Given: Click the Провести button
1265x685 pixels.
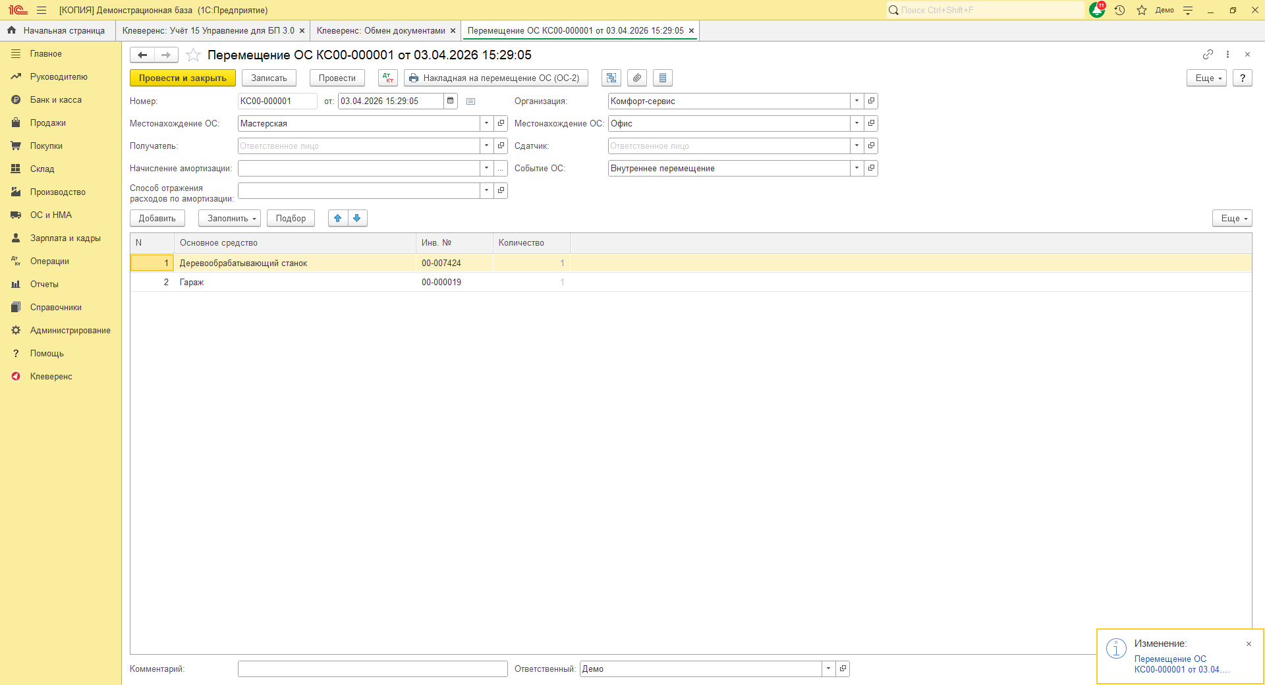Looking at the screenshot, I should pos(337,78).
